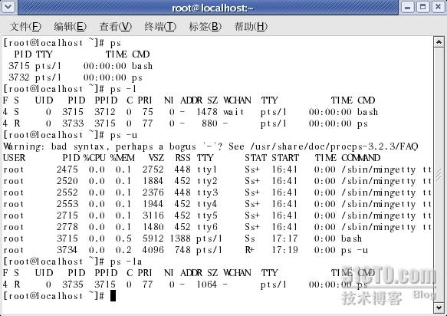Click the %MEM column header

(123, 158)
